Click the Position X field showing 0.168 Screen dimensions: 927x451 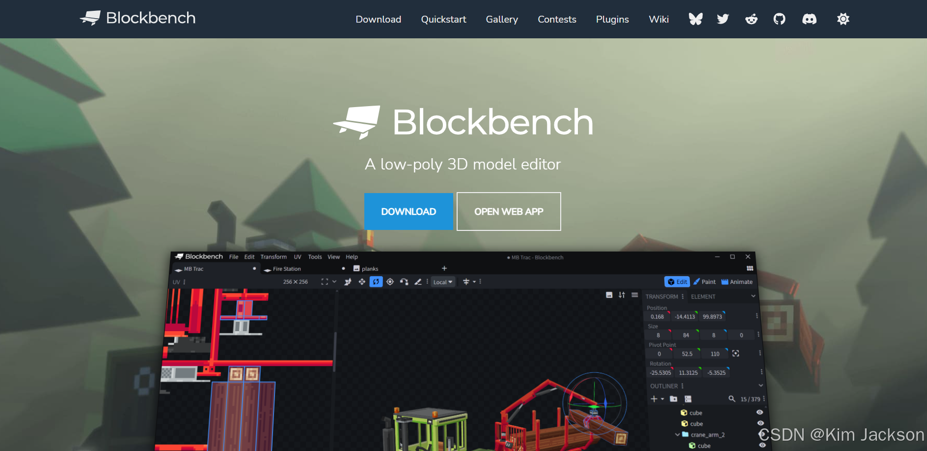657,317
